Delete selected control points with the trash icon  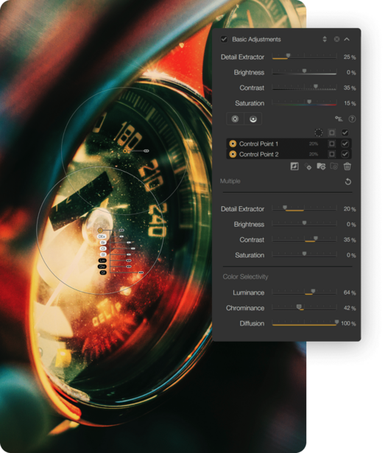coord(347,166)
